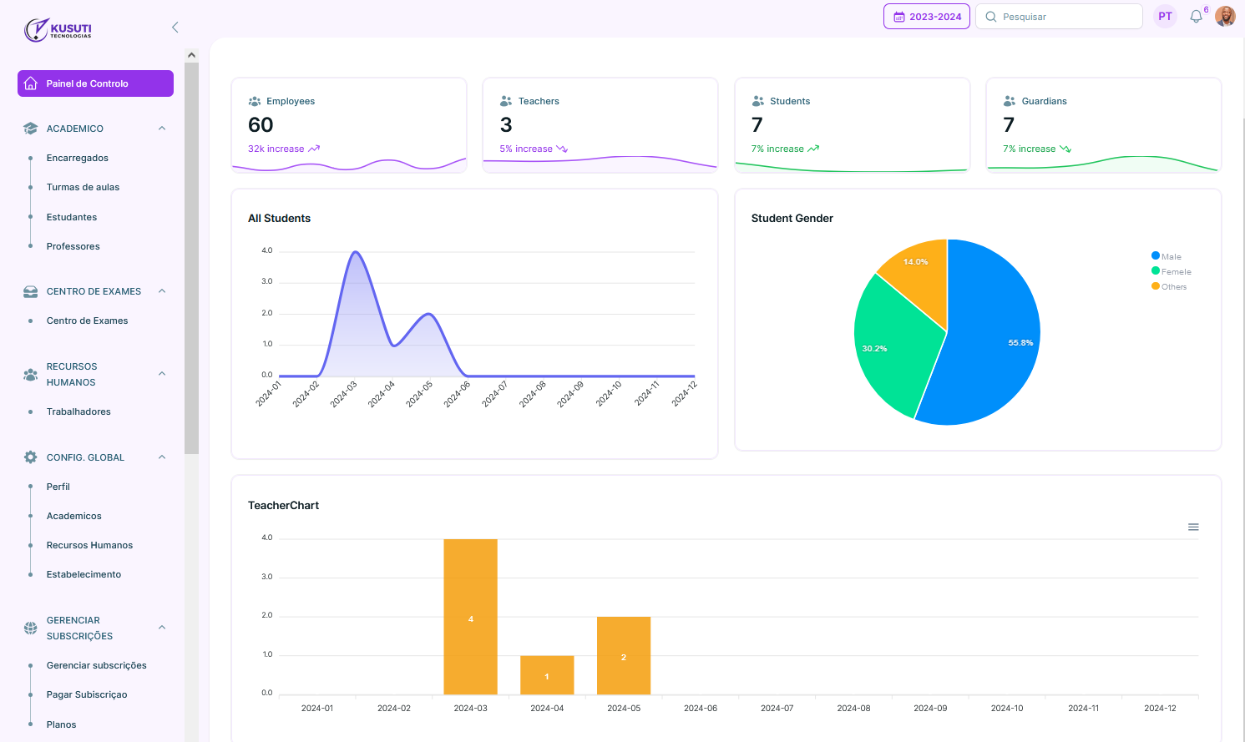
Task: Click the Gerenciar Subscrições globe icon
Action: (x=31, y=628)
